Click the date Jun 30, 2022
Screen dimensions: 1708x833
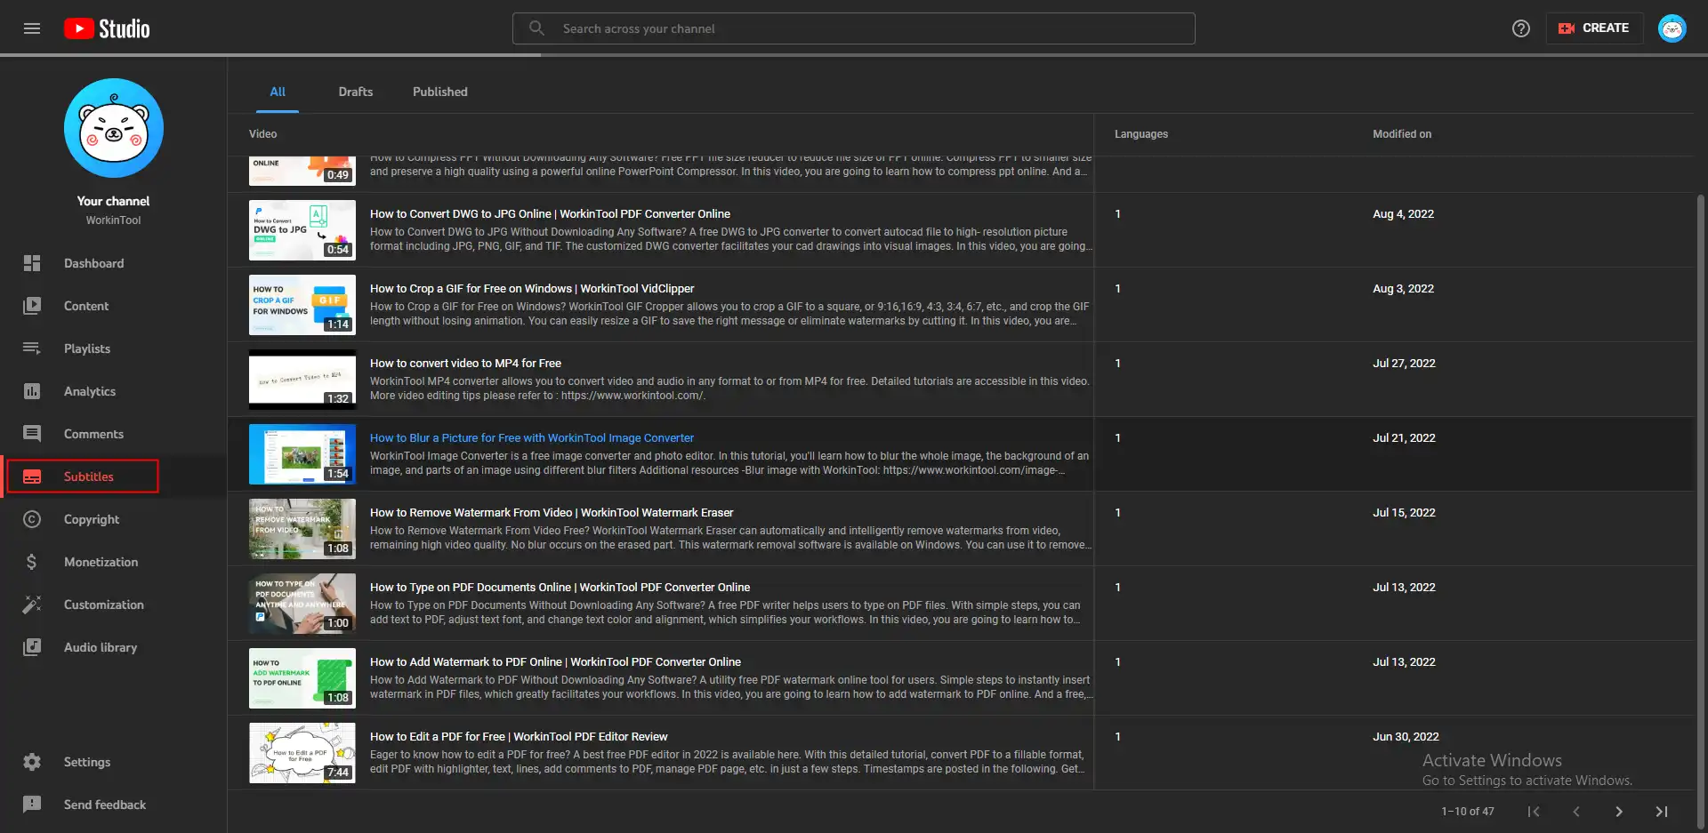click(x=1406, y=737)
